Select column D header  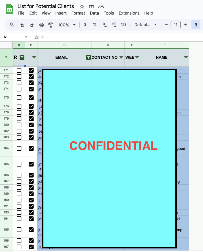108,45
